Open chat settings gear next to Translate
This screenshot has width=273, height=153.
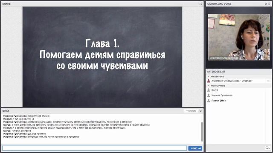[x=200, y=111]
